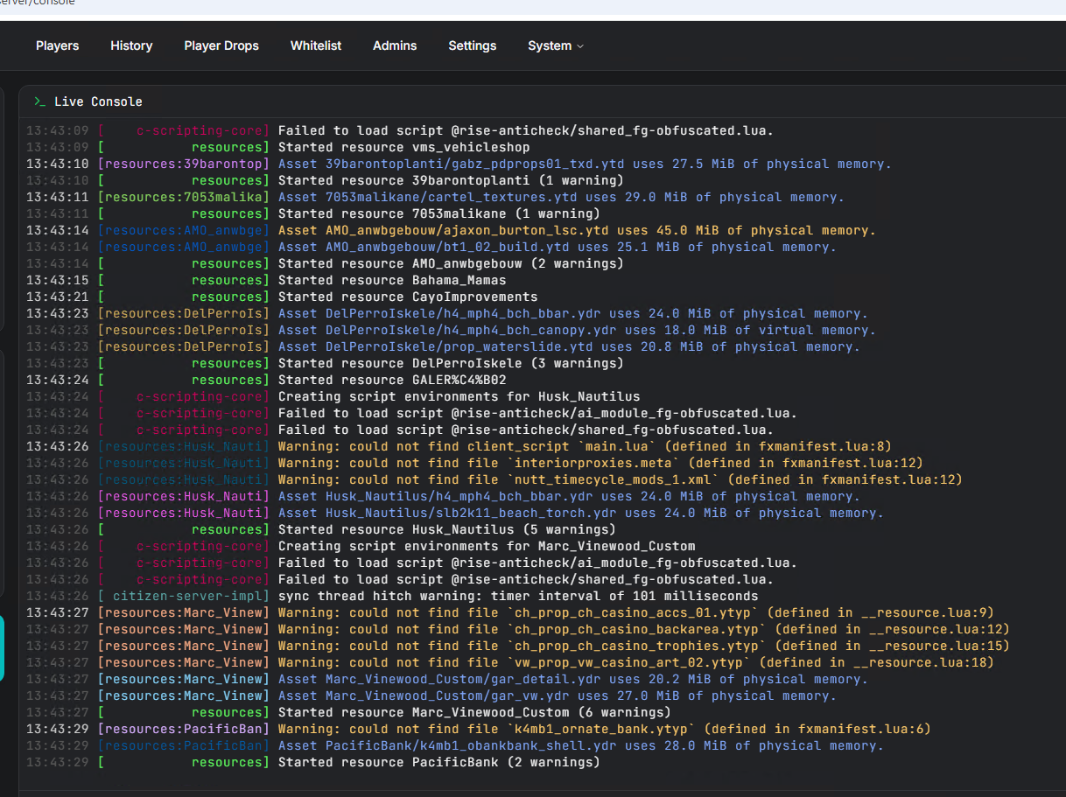Select the nutt_timecycle_mods_1.xml warning line
Viewport: 1066px width, 797px height.
621,479
